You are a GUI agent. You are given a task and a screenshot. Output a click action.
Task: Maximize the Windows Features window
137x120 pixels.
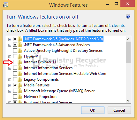click(x=116, y=4)
